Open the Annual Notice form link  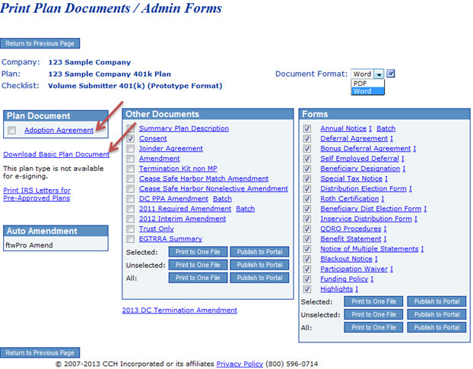343,128
